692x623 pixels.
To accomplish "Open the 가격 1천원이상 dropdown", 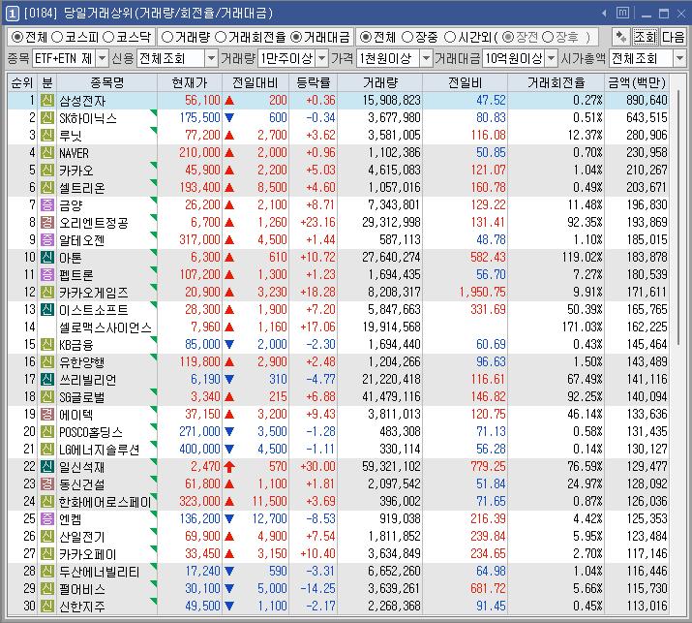I will pos(426,58).
